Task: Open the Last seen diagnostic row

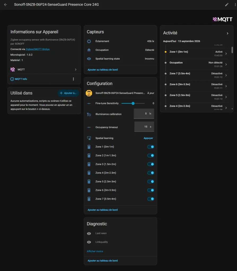Action: (121, 233)
